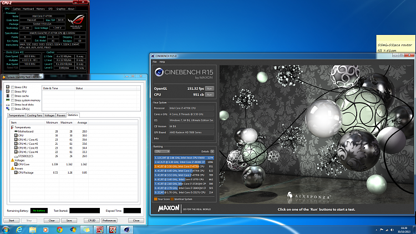Image resolution: width=416 pixels, height=234 pixels.
Task: Open the Windows Start menu
Action: tap(6, 230)
